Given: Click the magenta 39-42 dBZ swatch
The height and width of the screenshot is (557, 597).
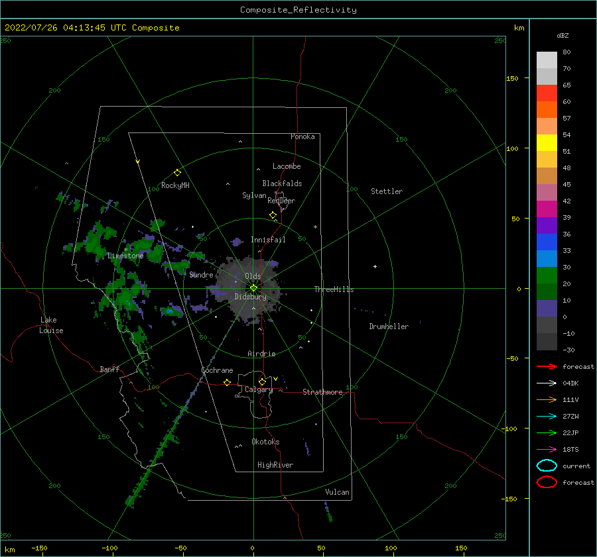Looking at the screenshot, I should 547,209.
